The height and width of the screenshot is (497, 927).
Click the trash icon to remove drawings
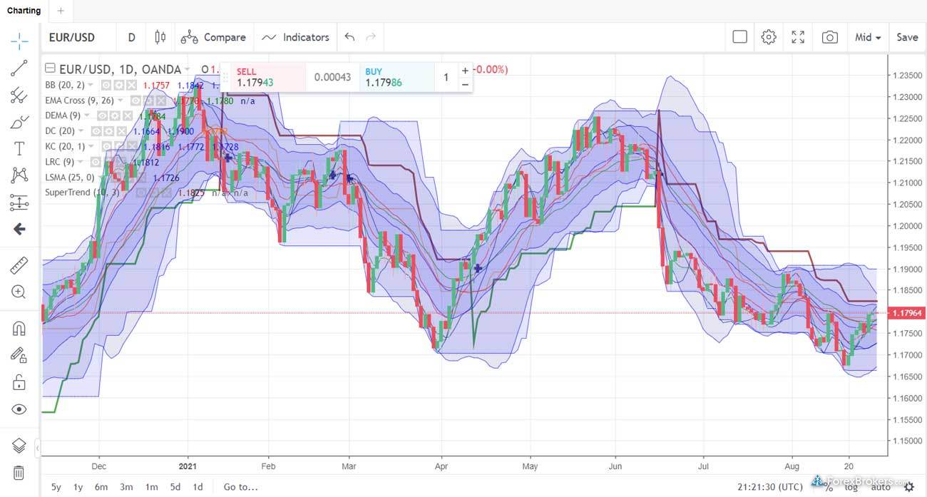(x=19, y=473)
